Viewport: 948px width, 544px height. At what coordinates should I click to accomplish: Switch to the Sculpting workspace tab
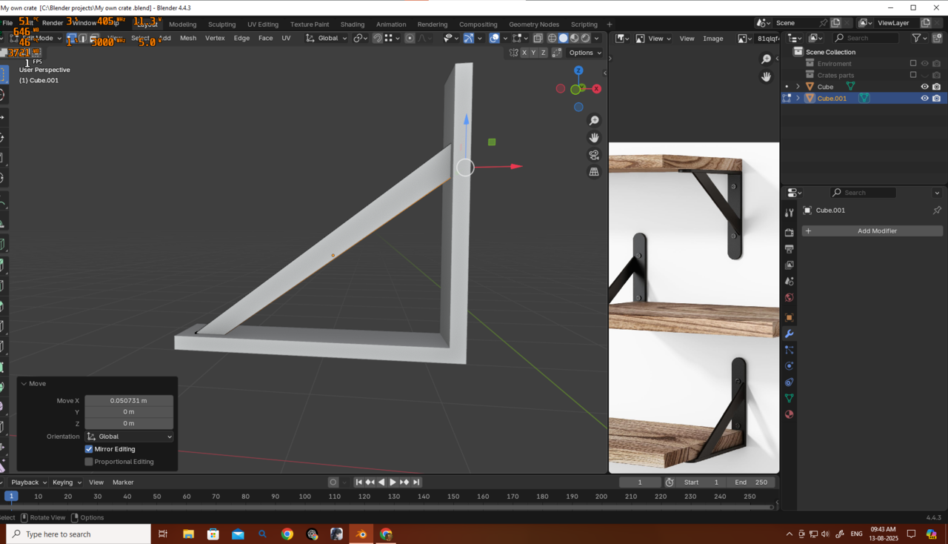221,24
